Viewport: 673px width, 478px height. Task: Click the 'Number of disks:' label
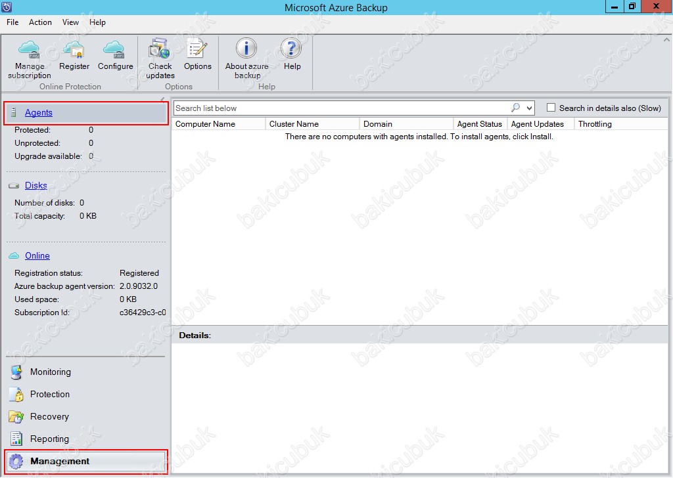[45, 203]
